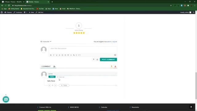Apply italic formatting in comment editor
Screen dimensions: 197x111
pyautogui.click(x=54, y=55)
